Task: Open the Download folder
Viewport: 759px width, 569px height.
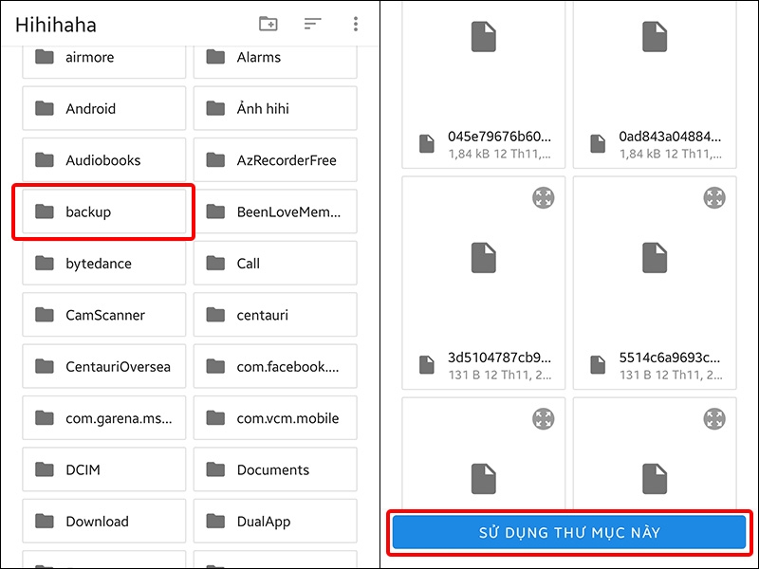Action: point(104,521)
